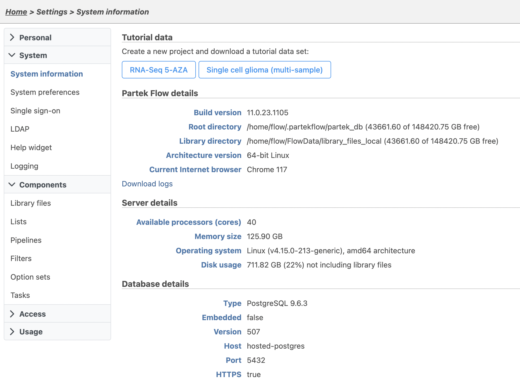Screen dimensions: 520x383
Task: Click the Download logs link
Action: point(147,184)
